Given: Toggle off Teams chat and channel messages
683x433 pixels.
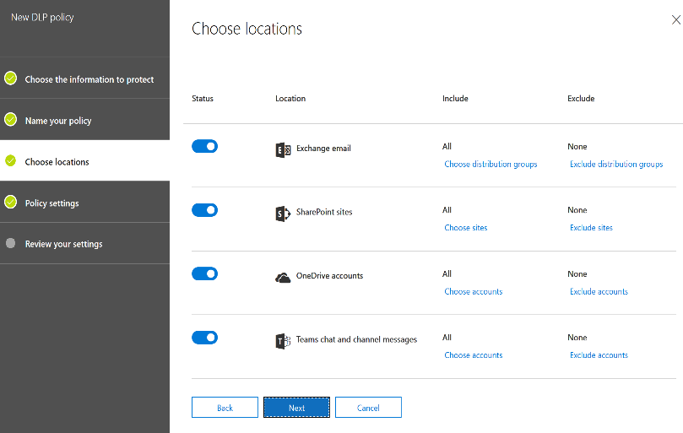Looking at the screenshot, I should 204,337.
